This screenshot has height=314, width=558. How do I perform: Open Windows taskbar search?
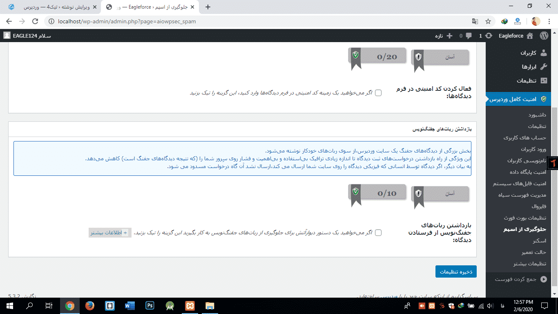click(29, 306)
